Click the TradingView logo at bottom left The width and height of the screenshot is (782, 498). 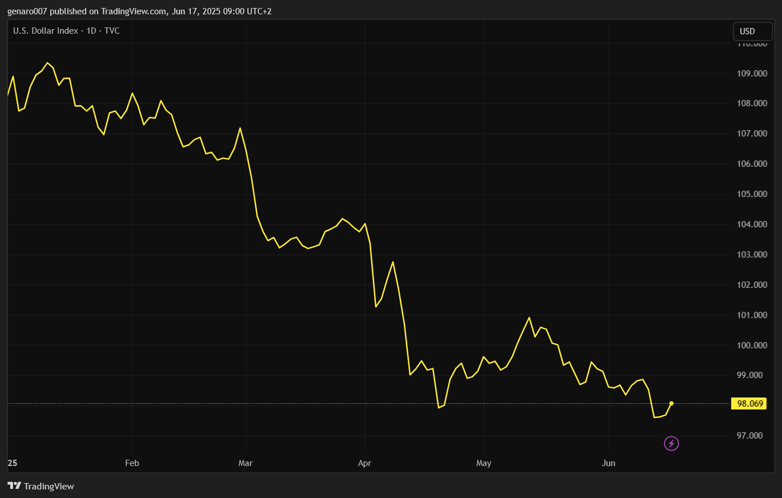[x=41, y=486]
